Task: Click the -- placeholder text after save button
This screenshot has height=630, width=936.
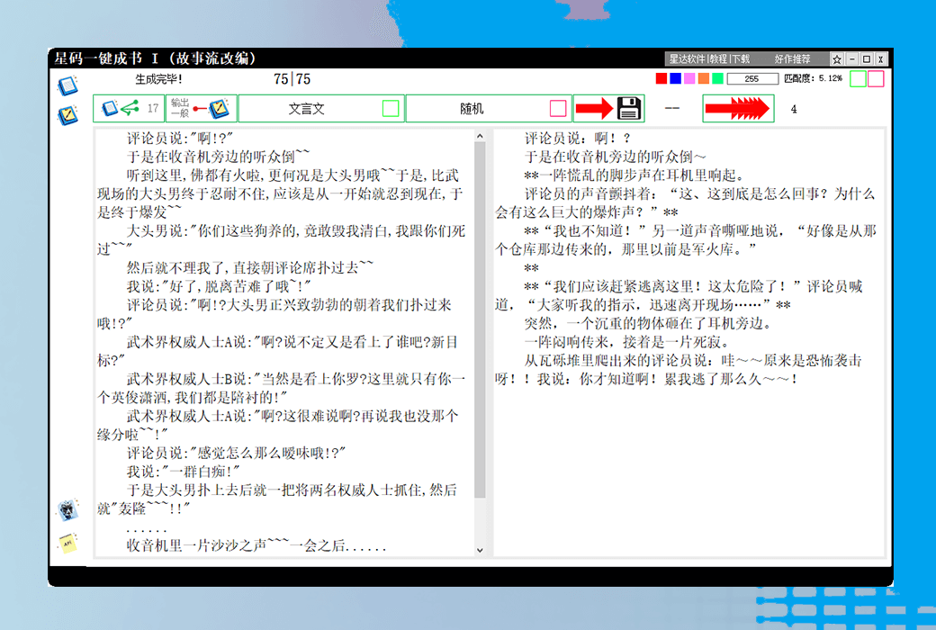Action: [672, 108]
